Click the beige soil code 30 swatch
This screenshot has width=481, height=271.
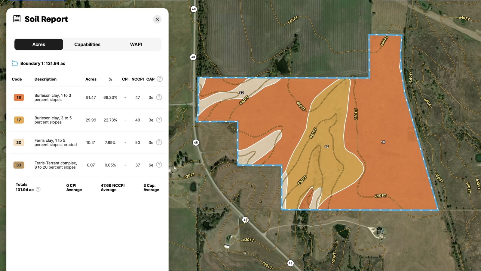pos(19,143)
